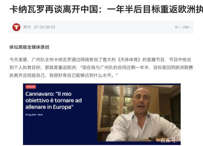Click the red T publisher avatar icon
The width and height of the screenshot is (203, 146).
(x=16, y=27)
